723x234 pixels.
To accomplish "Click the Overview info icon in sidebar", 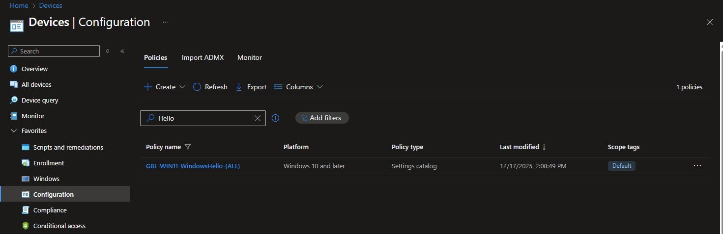I will tap(14, 69).
